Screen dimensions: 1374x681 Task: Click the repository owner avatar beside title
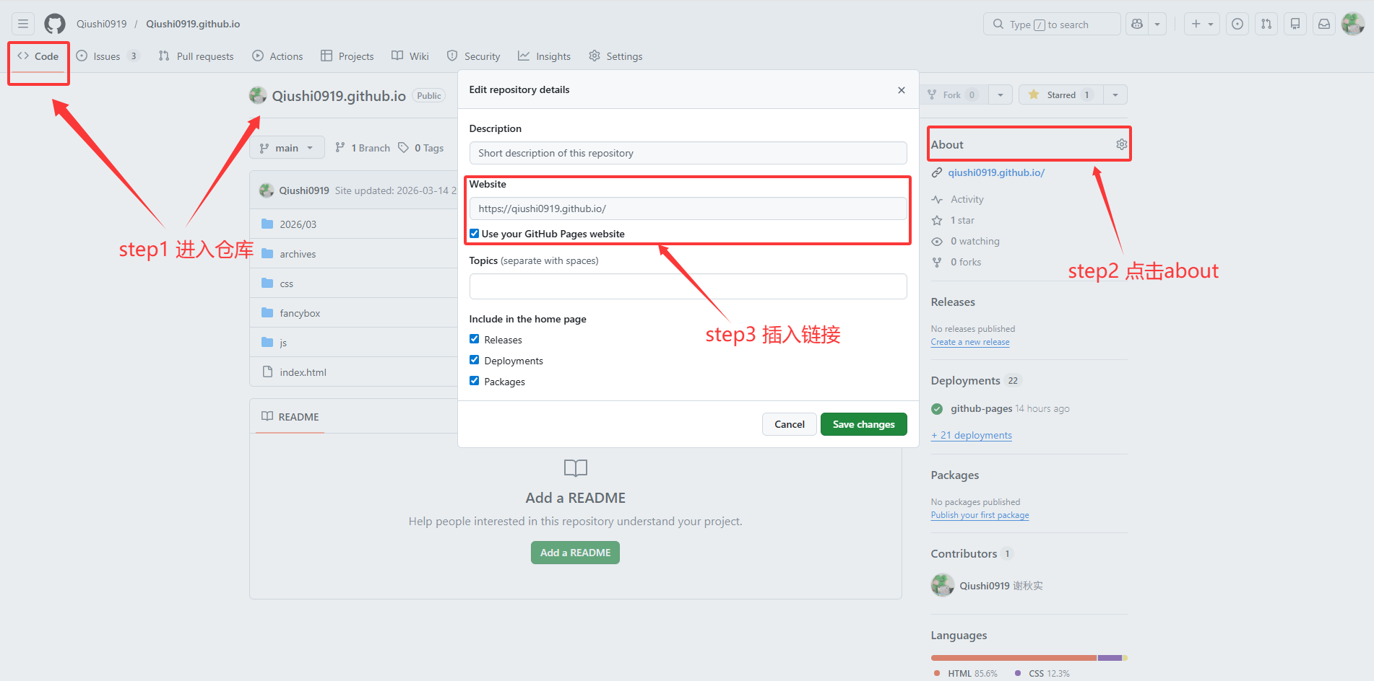click(258, 95)
